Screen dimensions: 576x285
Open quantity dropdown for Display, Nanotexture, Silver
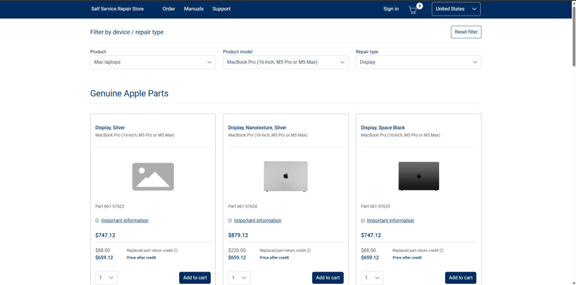[x=240, y=278]
